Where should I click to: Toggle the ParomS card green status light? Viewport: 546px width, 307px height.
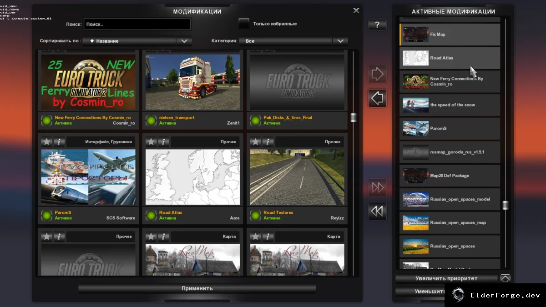tap(47, 215)
